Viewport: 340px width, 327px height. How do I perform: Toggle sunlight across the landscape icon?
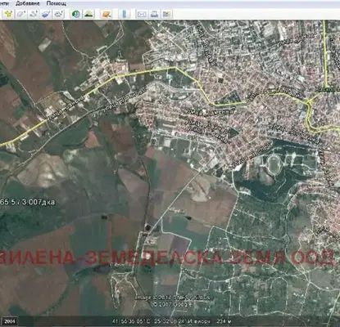[88, 14]
